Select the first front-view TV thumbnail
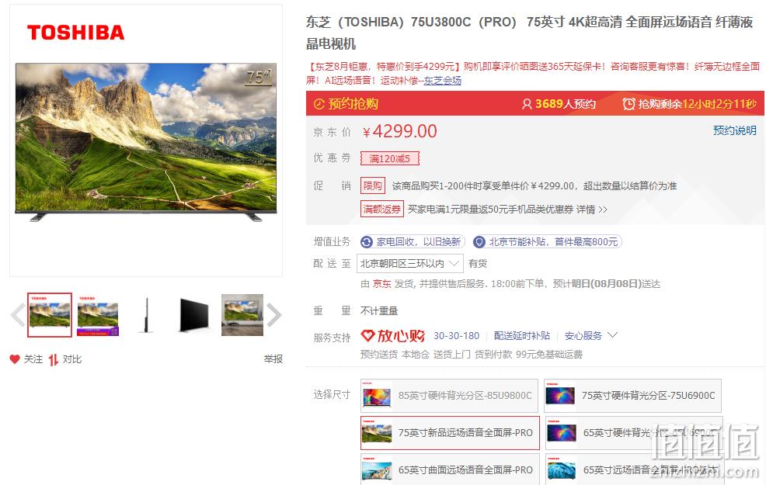This screenshot has width=766, height=485. point(50,315)
